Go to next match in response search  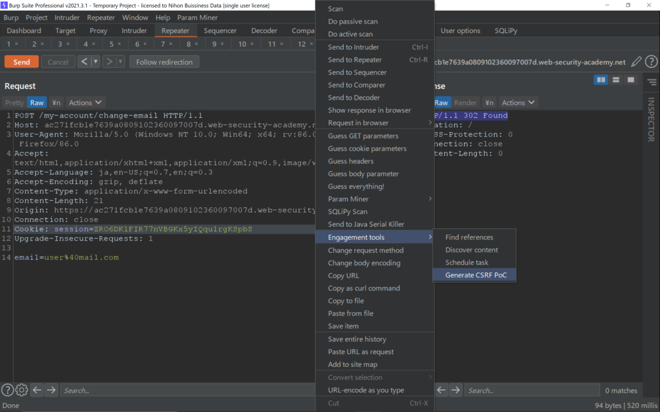click(455, 390)
